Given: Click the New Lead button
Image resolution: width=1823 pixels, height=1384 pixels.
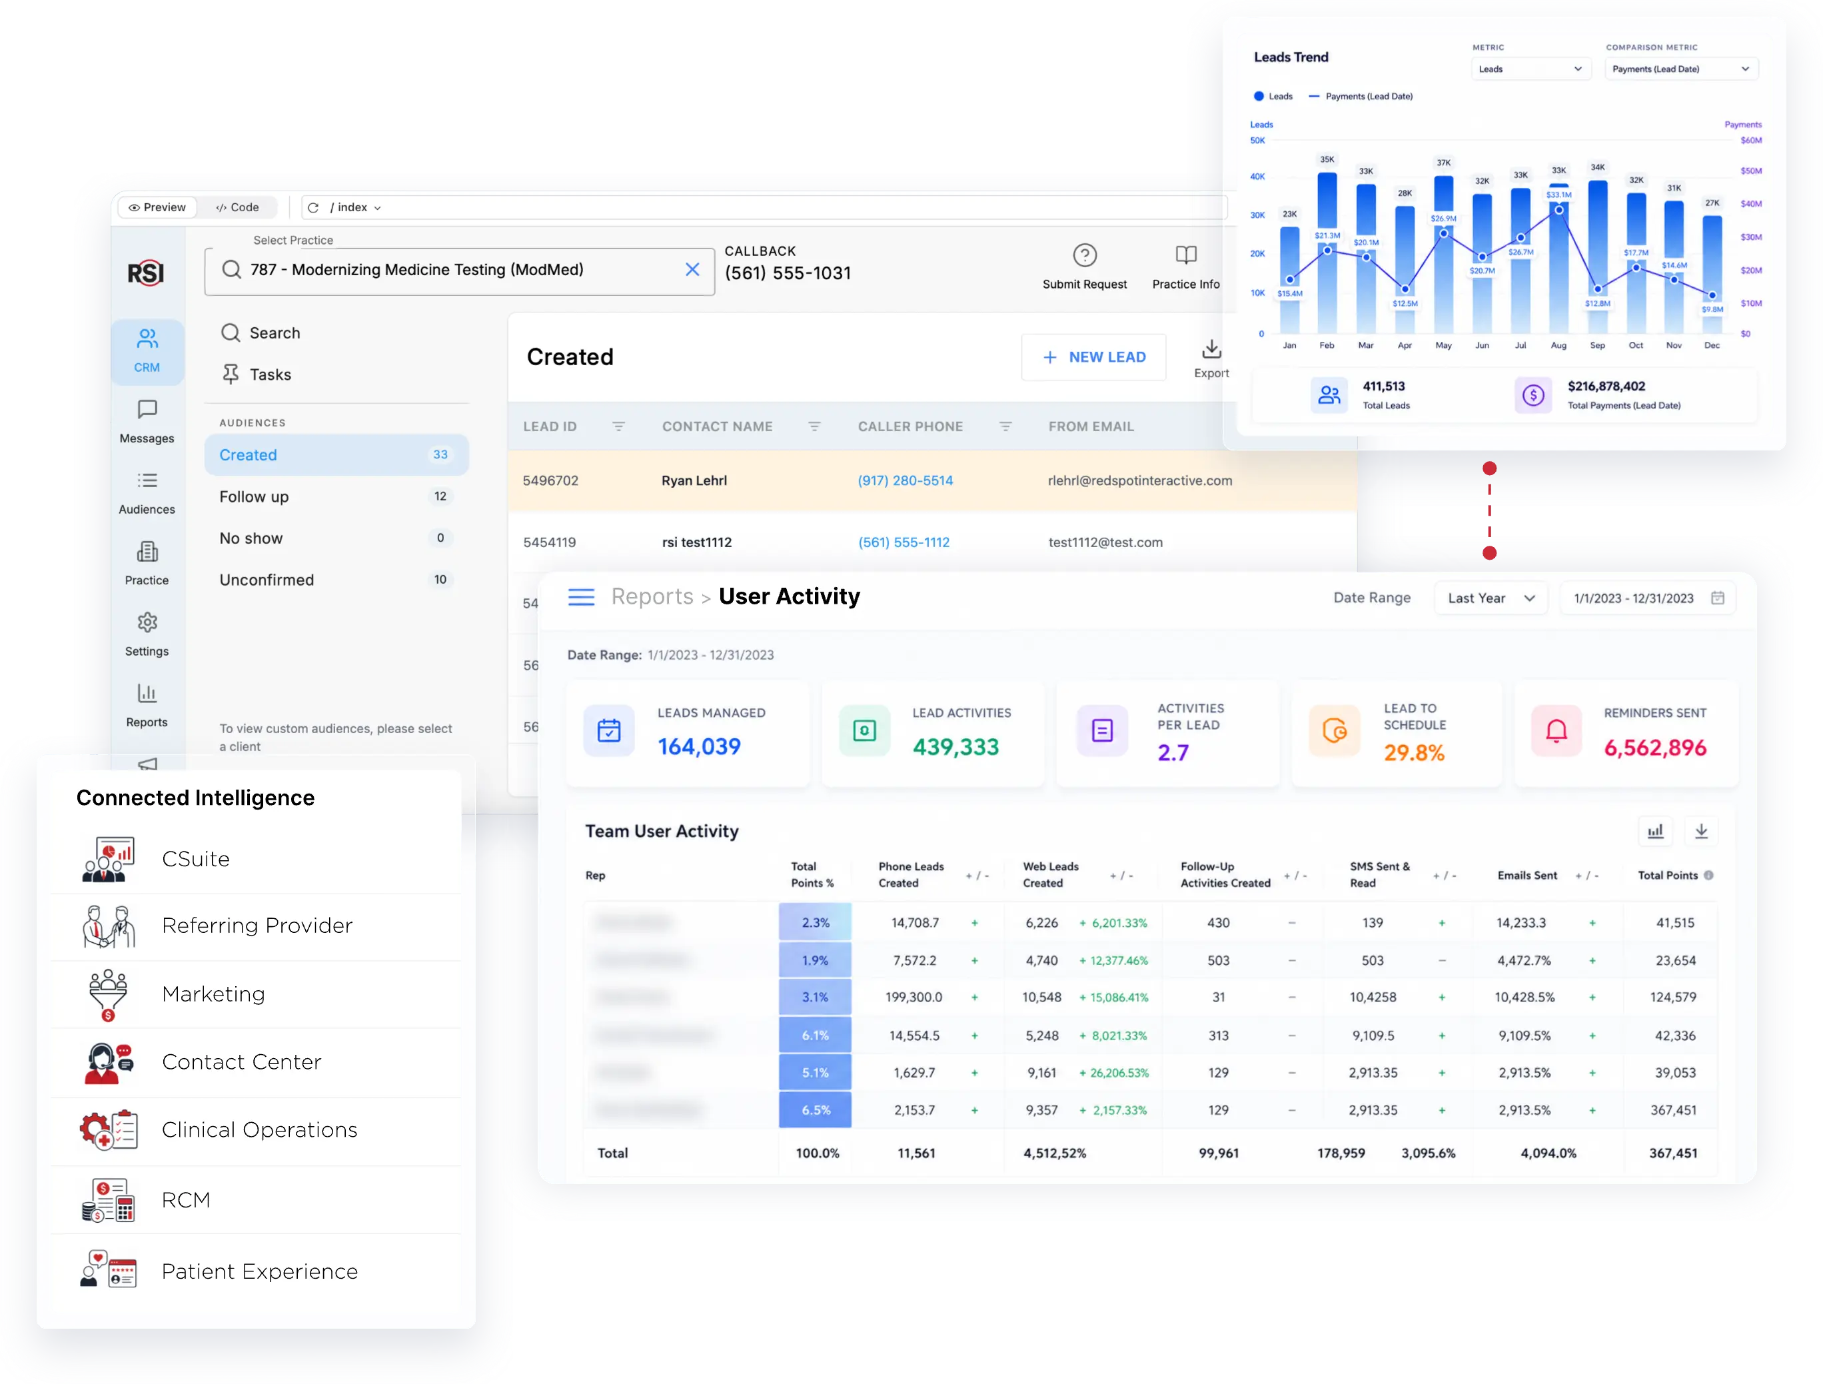Looking at the screenshot, I should point(1093,357).
